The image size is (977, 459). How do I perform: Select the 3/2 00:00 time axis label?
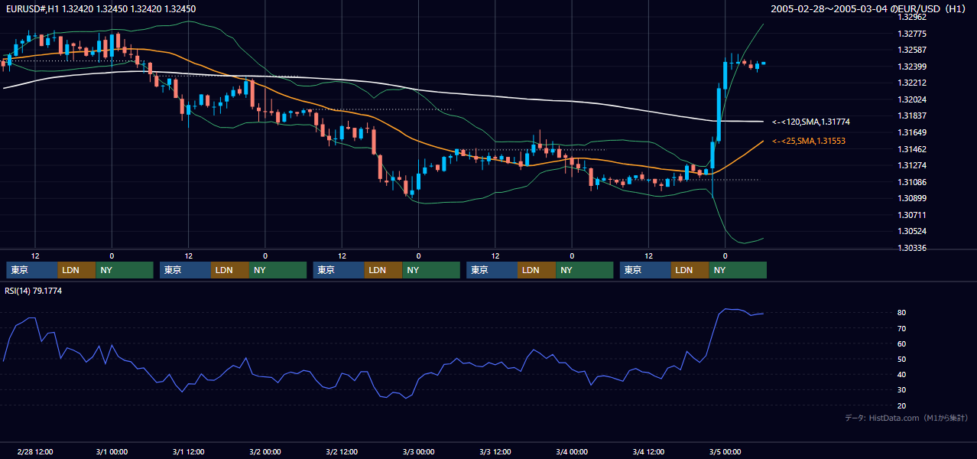(265, 451)
